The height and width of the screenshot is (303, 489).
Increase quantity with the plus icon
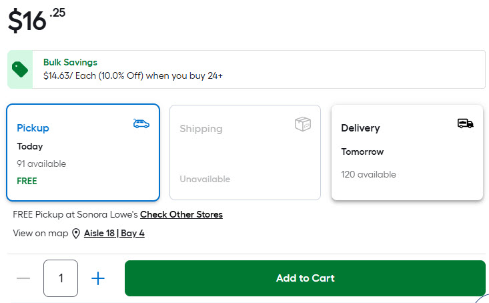(x=98, y=278)
